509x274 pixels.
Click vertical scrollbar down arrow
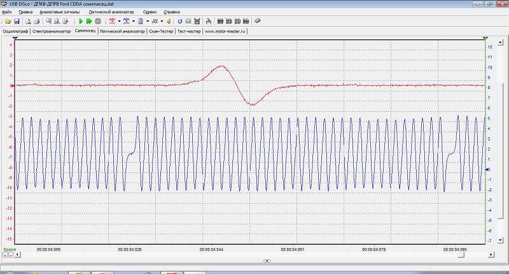(x=500, y=240)
